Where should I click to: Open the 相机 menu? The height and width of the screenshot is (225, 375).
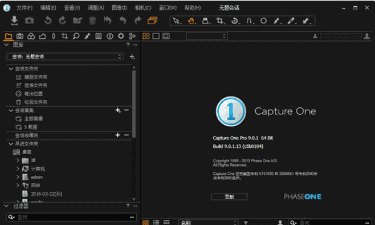pos(143,8)
